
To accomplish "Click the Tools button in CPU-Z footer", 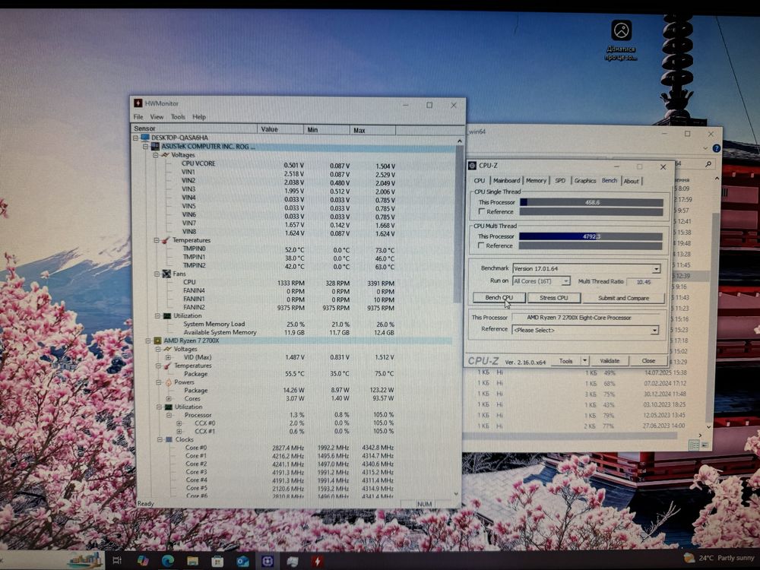I will coord(565,361).
